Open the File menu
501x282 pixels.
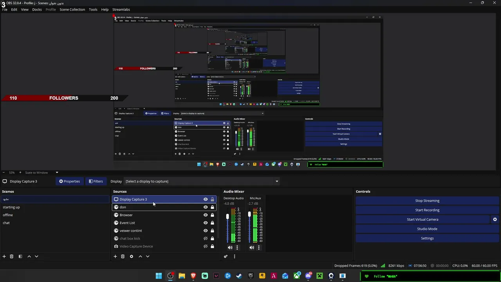click(x=5, y=9)
